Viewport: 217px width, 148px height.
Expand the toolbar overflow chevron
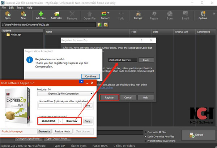(214, 14)
